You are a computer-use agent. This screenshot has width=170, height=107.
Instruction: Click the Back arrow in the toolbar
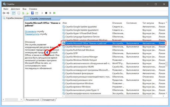[x=4, y=13]
